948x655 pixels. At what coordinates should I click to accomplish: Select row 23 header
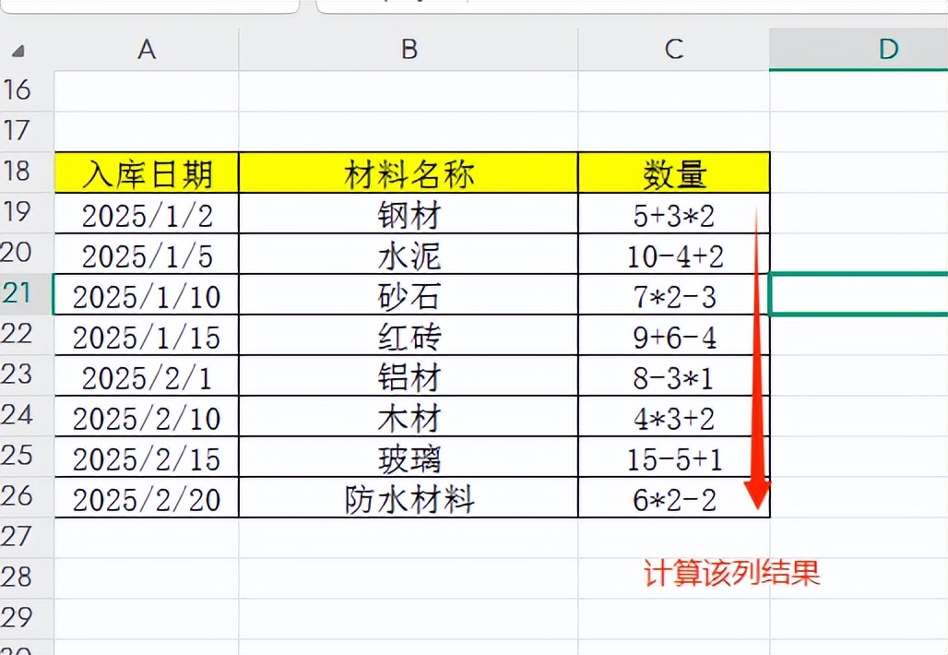point(27,375)
